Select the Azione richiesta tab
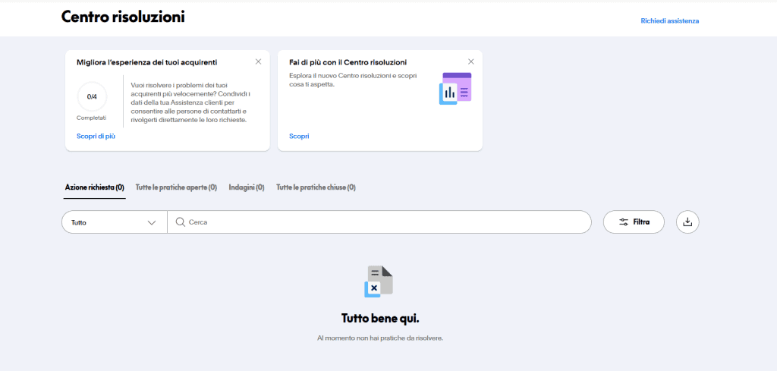 (94, 187)
